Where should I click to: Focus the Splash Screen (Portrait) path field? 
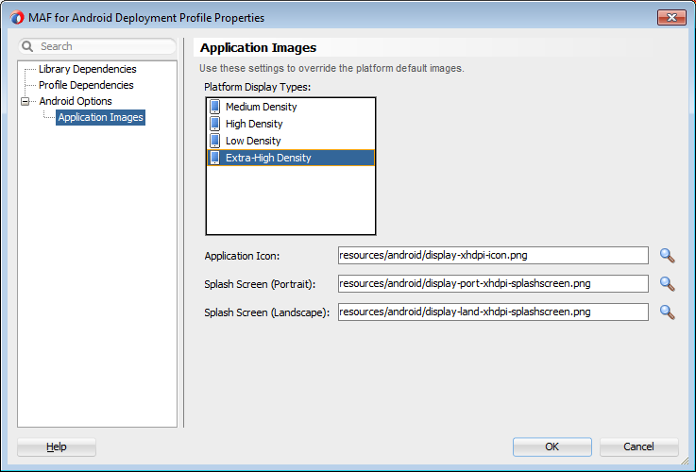point(493,284)
